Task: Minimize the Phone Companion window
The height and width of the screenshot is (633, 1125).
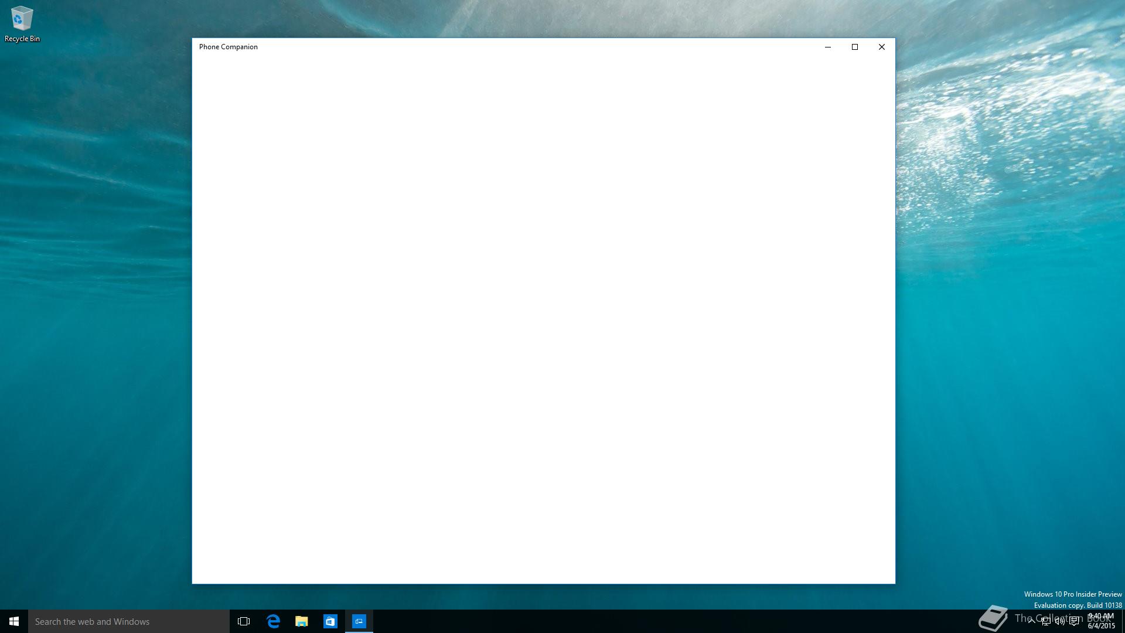Action: click(x=828, y=47)
